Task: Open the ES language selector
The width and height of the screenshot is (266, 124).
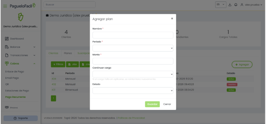Action: 221,5
